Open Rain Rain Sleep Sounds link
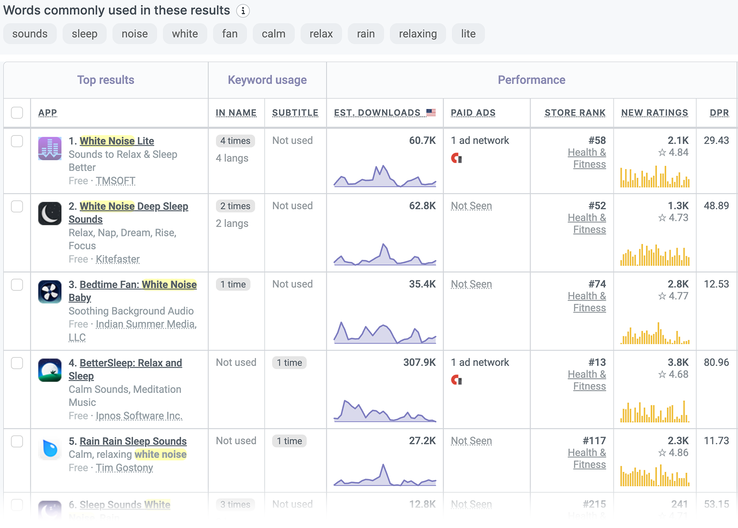This screenshot has width=738, height=528. click(133, 441)
